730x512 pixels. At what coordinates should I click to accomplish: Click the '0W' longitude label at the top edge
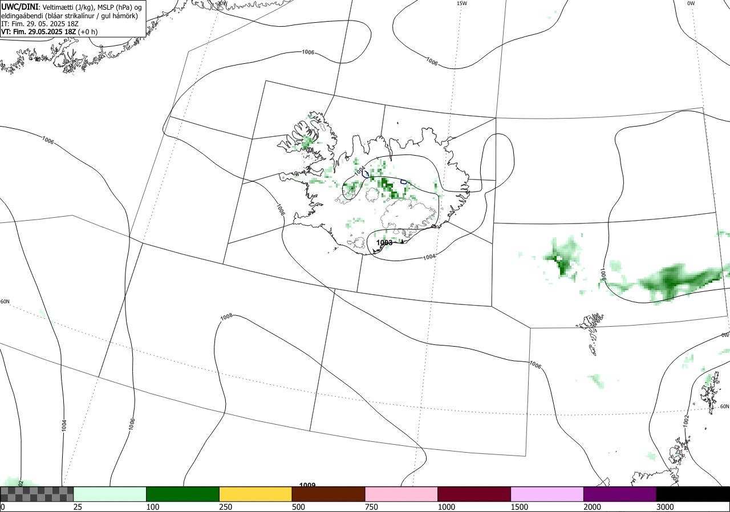click(x=691, y=3)
